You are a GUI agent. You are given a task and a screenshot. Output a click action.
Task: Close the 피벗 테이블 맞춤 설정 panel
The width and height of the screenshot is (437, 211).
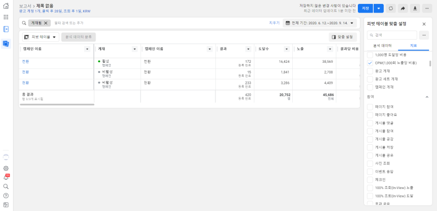point(424,24)
